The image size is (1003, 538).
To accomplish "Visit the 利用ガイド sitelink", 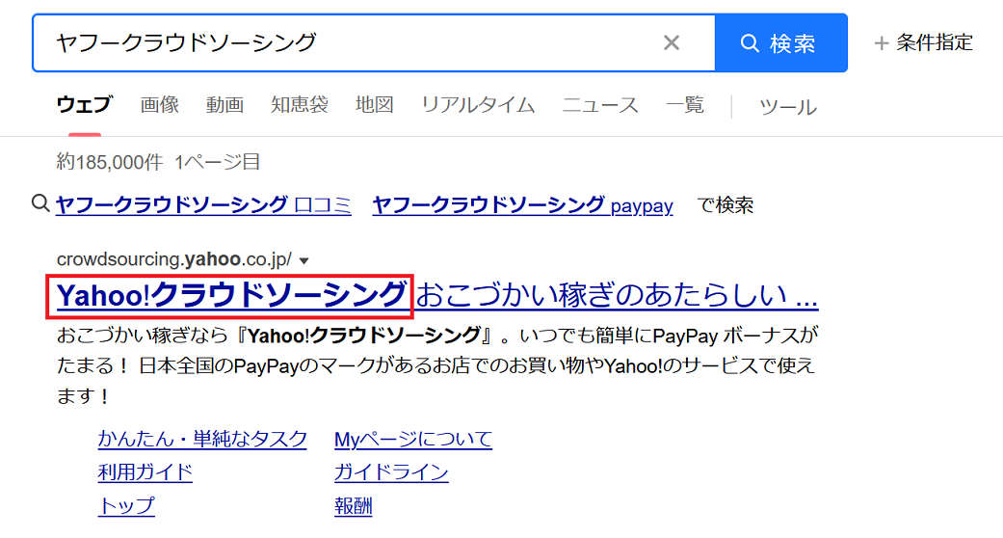I will coord(145,472).
